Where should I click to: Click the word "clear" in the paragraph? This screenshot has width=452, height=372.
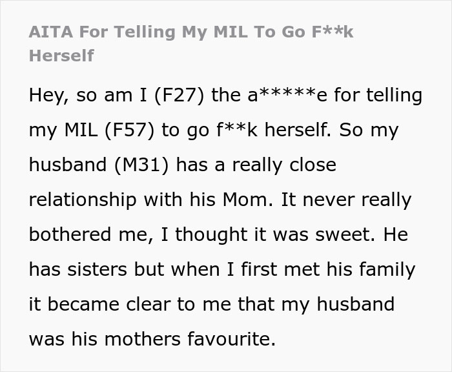coord(156,304)
